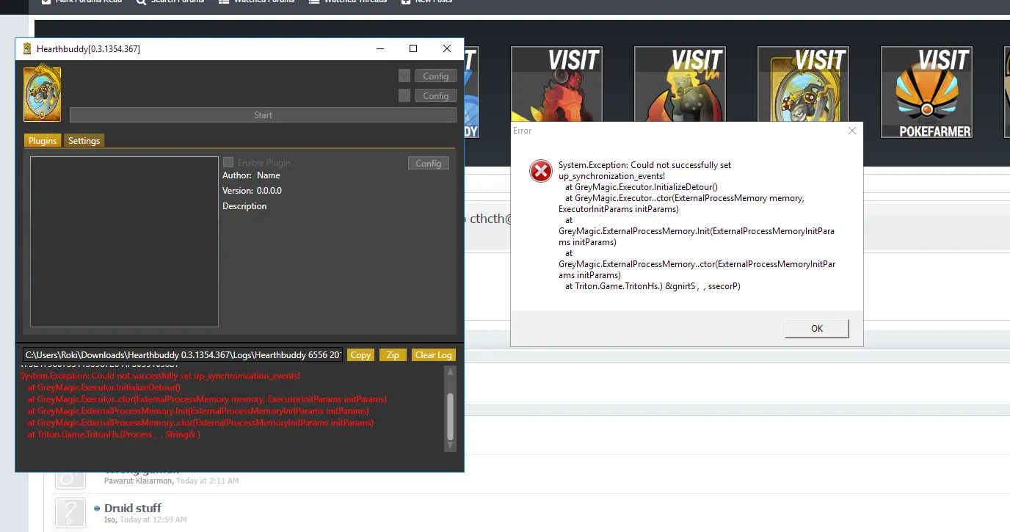Click the 'Description' label in plugin details
This screenshot has width=1010, height=532.
click(x=244, y=206)
